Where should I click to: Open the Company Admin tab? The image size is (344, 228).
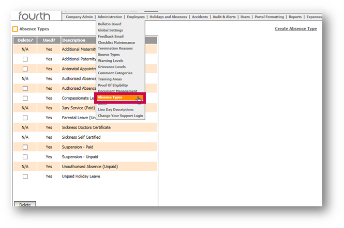click(x=79, y=17)
